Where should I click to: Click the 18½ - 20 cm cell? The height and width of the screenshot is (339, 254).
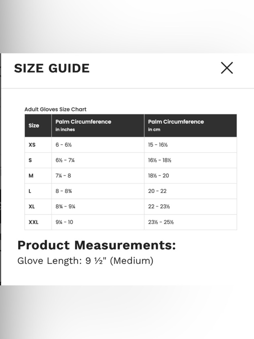pyautogui.click(x=190, y=176)
